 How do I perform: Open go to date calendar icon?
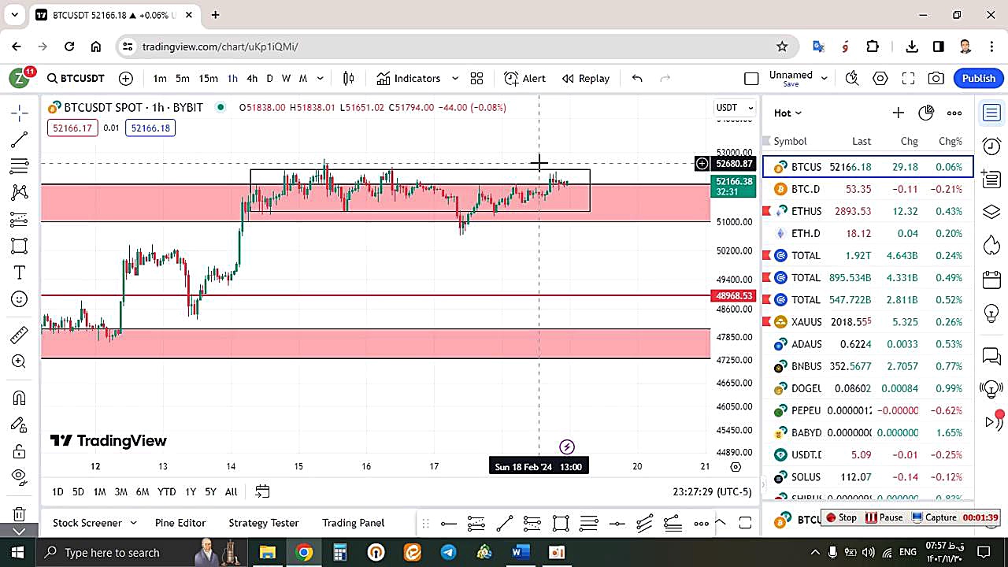(x=262, y=491)
